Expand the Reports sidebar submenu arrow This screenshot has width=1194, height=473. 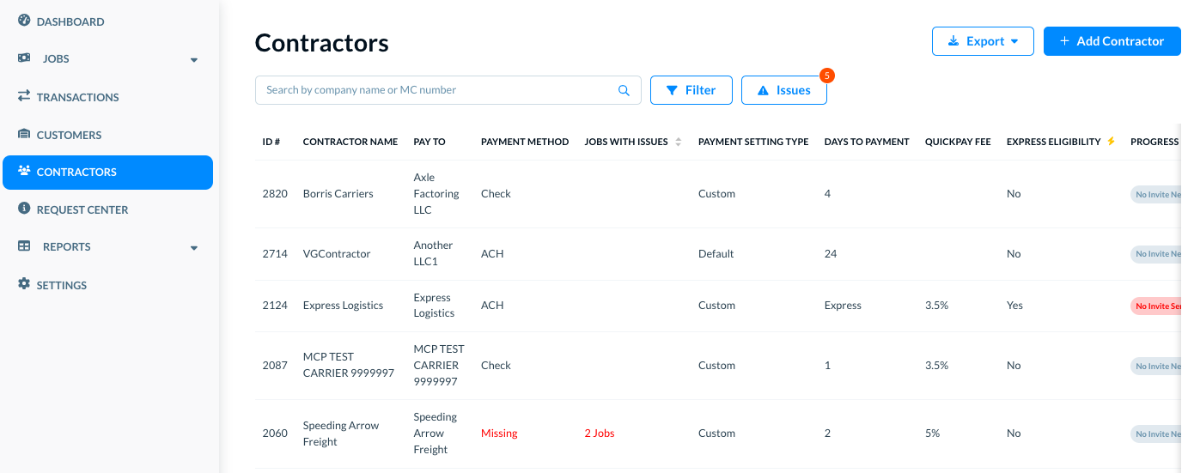[x=194, y=248]
